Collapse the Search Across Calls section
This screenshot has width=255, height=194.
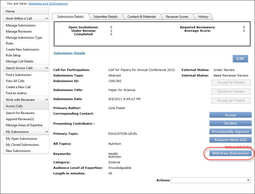47,68
